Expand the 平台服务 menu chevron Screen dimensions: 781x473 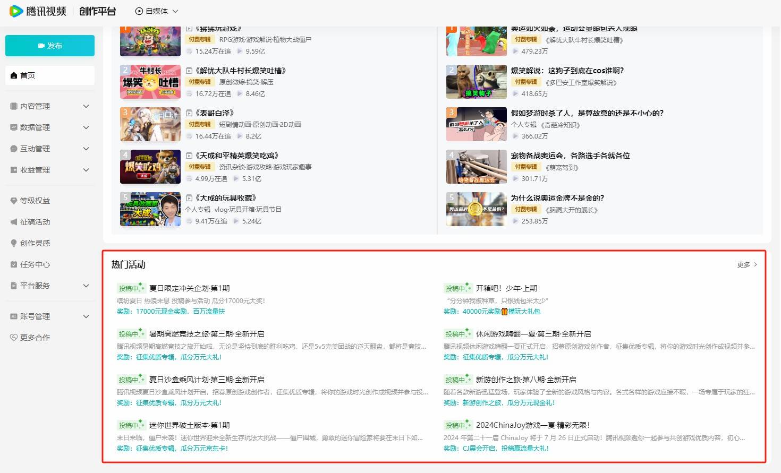coord(86,286)
